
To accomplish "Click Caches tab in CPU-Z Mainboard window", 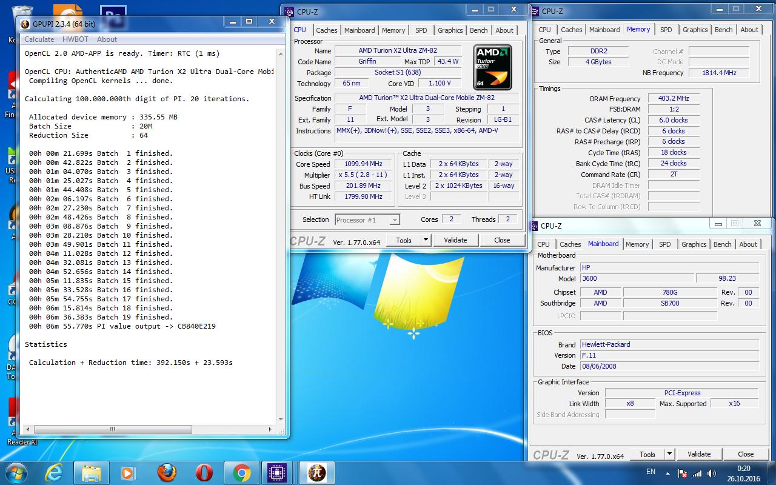I will click(x=570, y=244).
